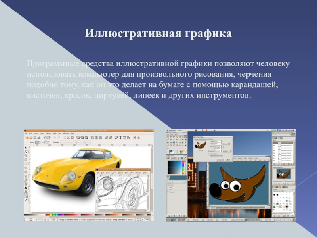Viewport: 317px width, 238px height.
Task: Select the Zoom magnifier tool in GIMP's toolbox
Action: point(171,140)
